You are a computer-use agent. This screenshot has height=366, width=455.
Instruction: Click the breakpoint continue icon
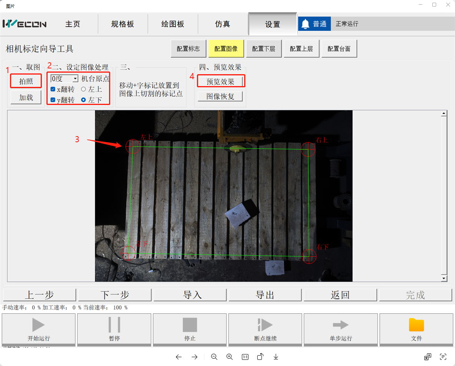[x=265, y=325]
